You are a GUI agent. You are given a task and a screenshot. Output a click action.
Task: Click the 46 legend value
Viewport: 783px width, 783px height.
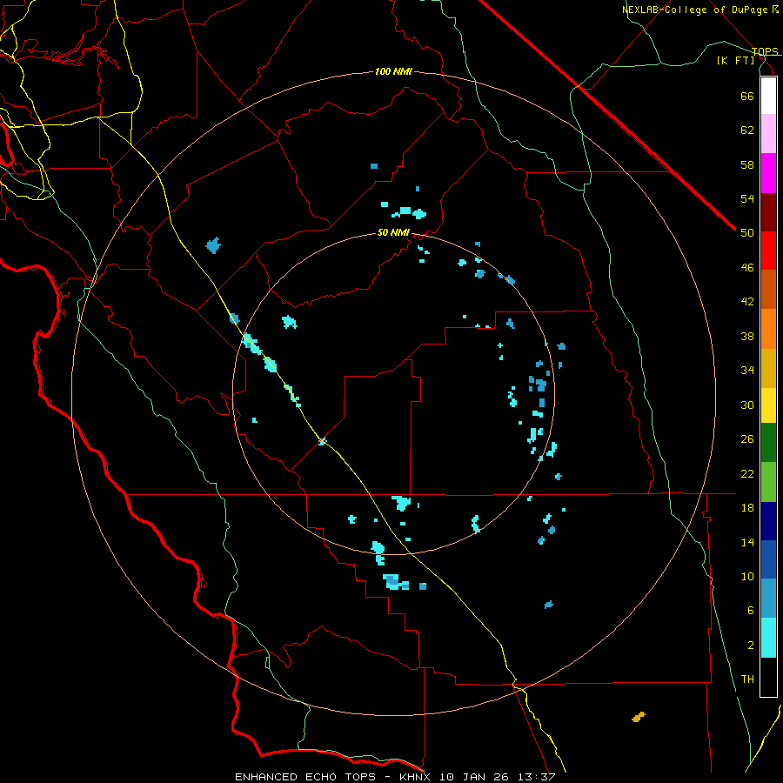[x=747, y=268]
